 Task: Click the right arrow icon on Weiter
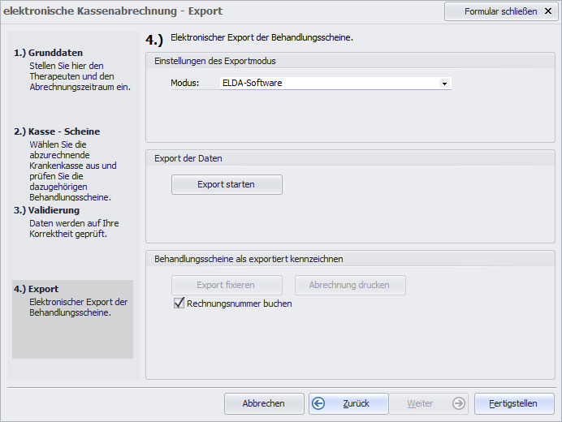tap(458, 403)
